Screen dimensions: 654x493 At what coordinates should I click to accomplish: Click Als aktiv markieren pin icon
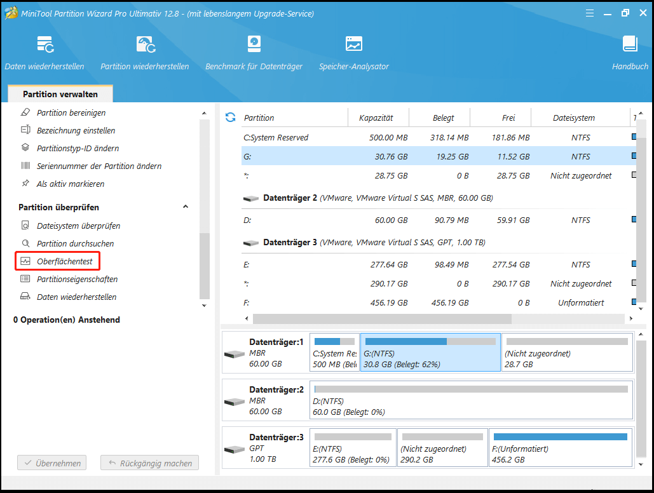25,183
